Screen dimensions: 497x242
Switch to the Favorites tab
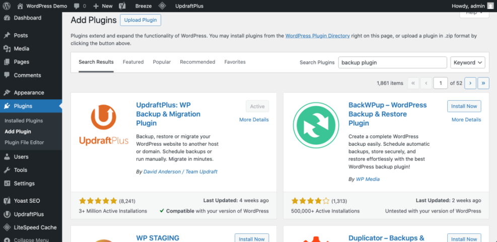[235, 62]
